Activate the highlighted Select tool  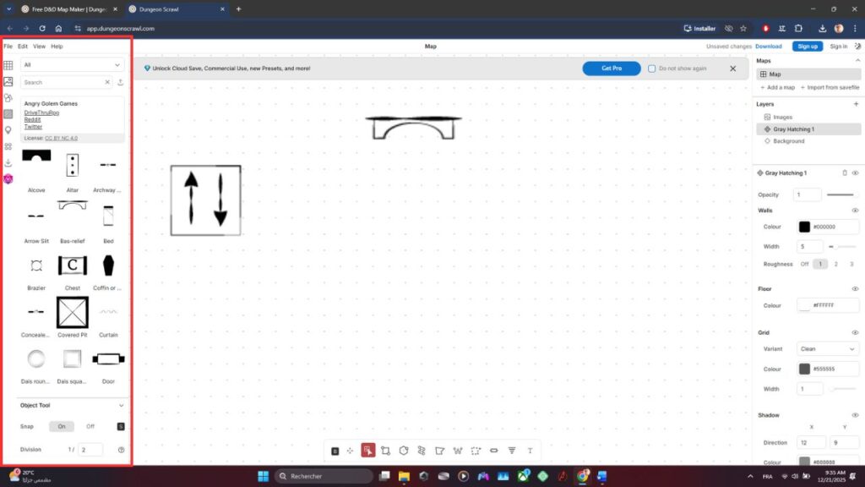[368, 451]
